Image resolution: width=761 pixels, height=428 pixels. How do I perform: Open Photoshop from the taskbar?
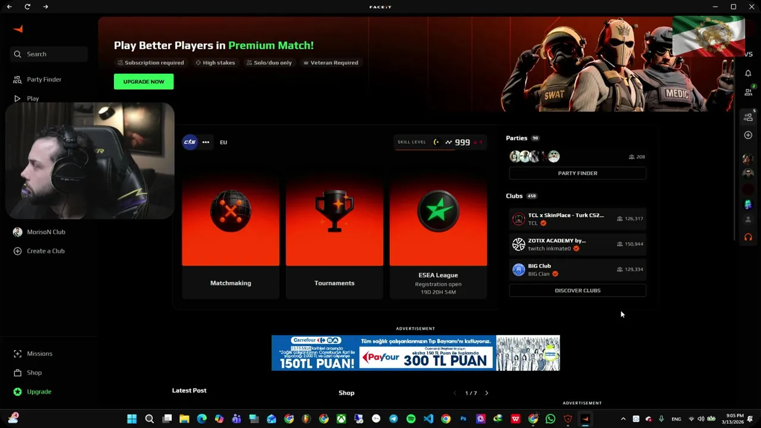coord(463,418)
